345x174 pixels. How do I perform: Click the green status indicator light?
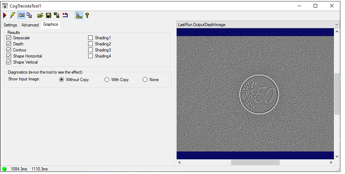4,169
